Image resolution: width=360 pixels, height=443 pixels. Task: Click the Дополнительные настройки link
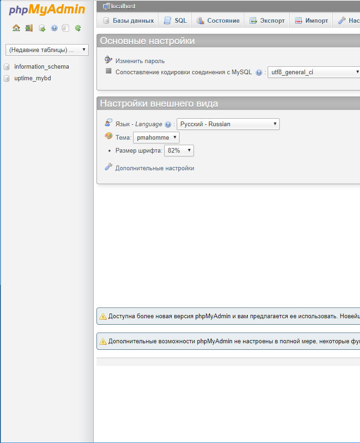click(154, 168)
